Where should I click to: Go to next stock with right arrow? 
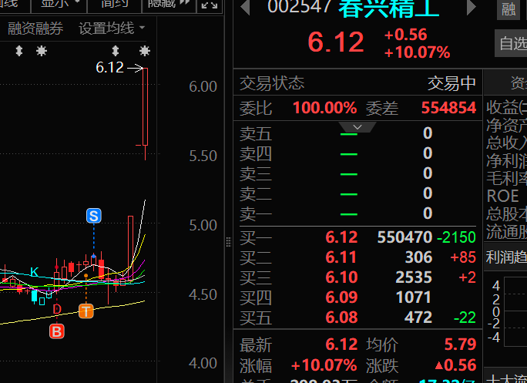472,8
